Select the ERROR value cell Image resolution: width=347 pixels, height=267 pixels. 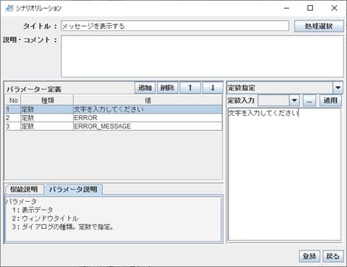pos(147,118)
